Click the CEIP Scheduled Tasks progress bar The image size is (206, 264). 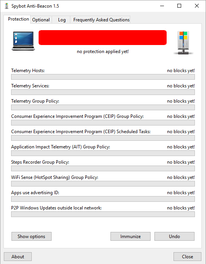click(x=103, y=138)
